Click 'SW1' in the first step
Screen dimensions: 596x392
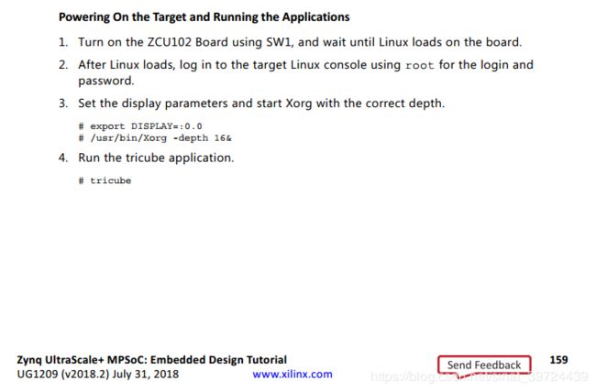click(280, 42)
